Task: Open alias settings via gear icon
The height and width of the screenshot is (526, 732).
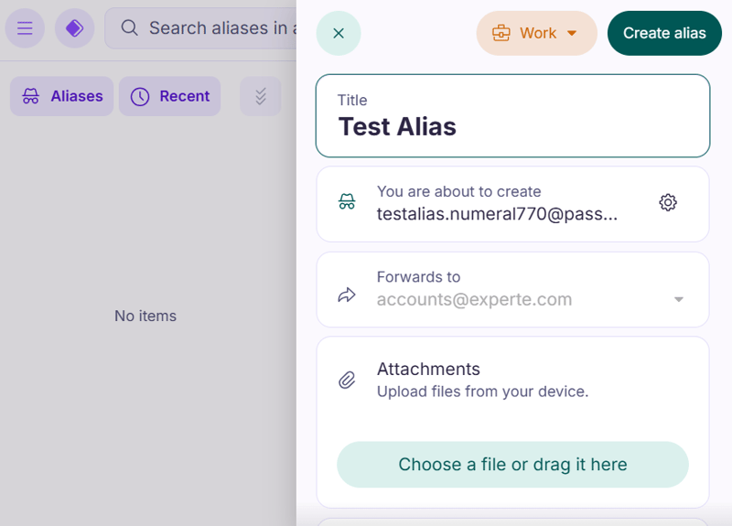Action: tap(668, 203)
